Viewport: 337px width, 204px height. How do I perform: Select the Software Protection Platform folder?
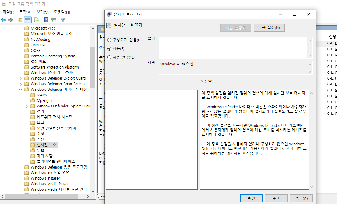tap(55, 67)
